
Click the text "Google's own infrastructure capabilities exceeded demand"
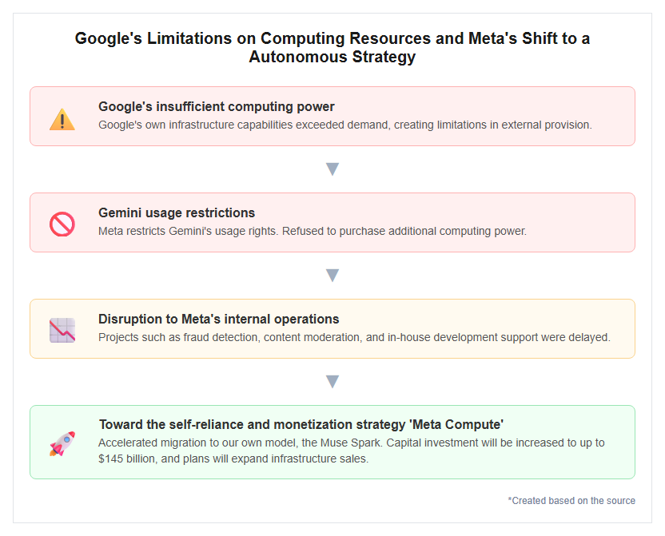point(245,125)
